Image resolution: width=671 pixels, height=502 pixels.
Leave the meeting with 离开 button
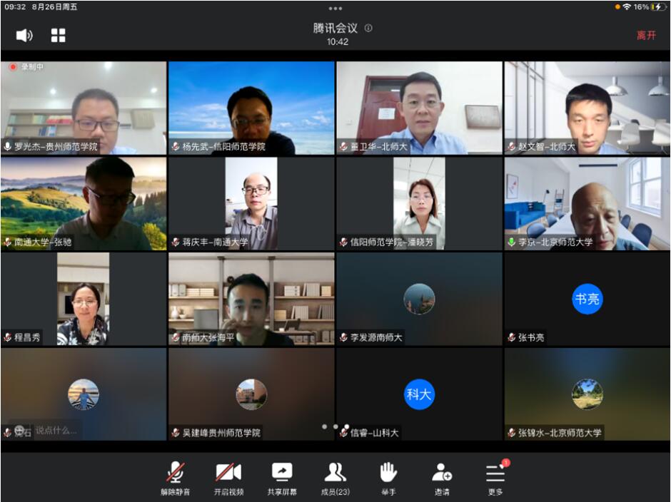coord(646,35)
